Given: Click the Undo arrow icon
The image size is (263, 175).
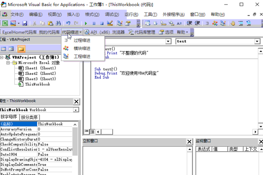Looking at the screenshot, I should click(x=68, y=23).
